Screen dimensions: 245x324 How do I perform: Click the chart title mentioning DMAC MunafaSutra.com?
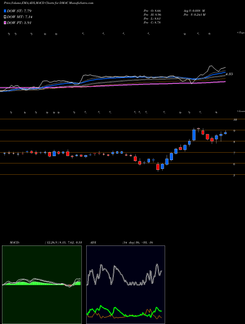point(49,3)
